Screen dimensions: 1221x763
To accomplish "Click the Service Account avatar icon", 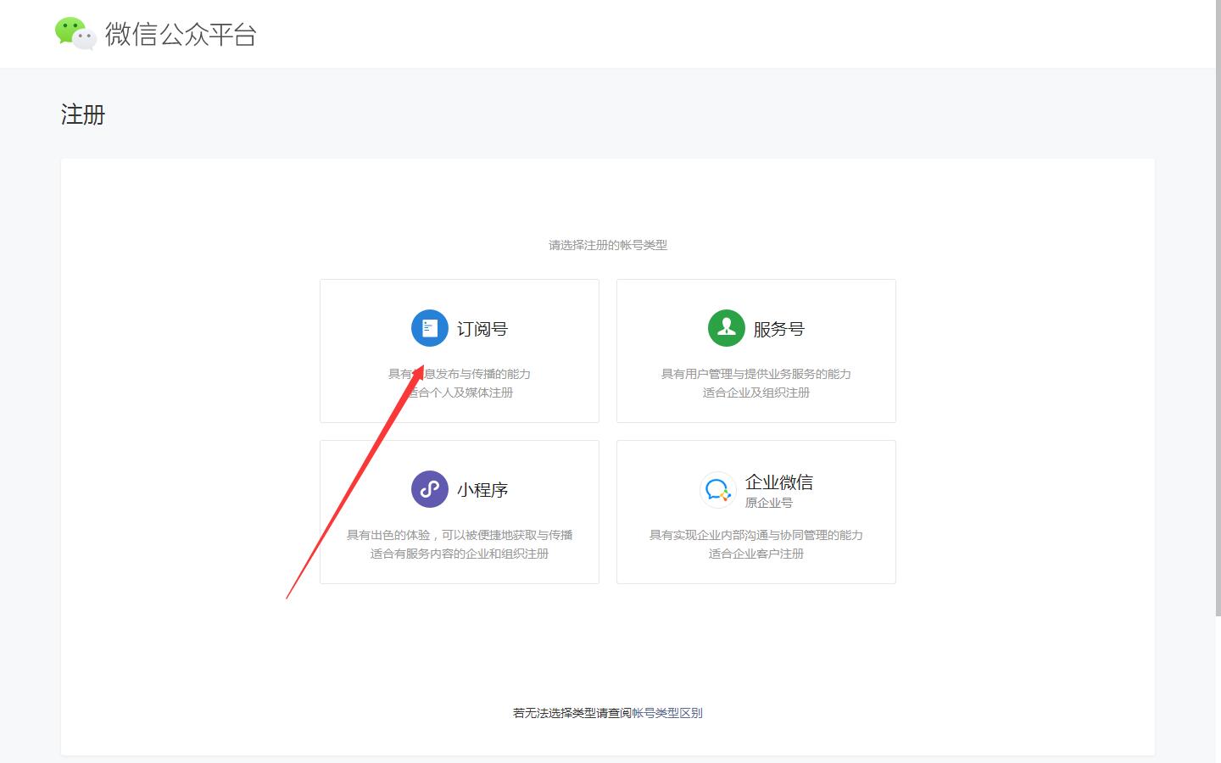I will tap(726, 328).
